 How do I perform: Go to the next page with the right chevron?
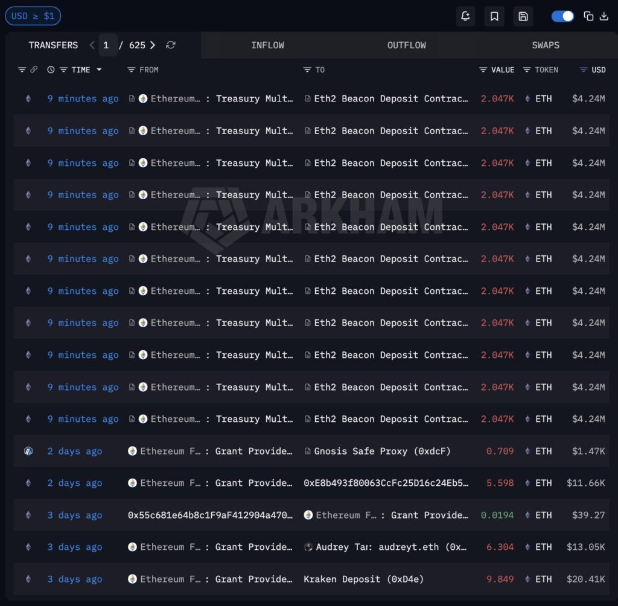tap(153, 45)
